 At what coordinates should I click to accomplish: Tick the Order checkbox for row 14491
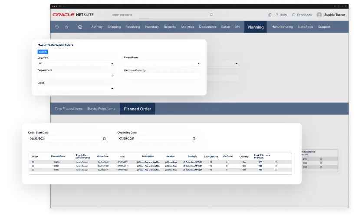(x=33, y=166)
